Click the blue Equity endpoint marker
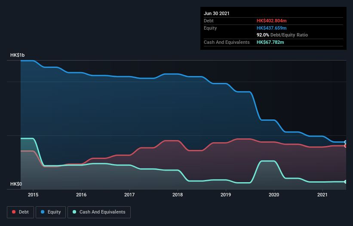This screenshot has height=226, width=353. coord(346,142)
